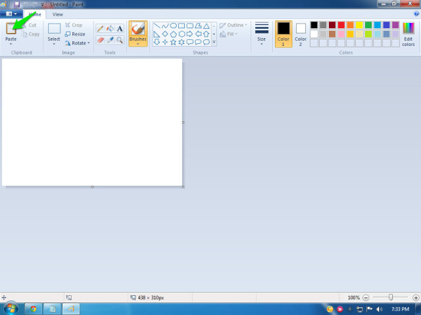This screenshot has width=421, height=315.
Task: Click the Resize button
Action: [75, 34]
